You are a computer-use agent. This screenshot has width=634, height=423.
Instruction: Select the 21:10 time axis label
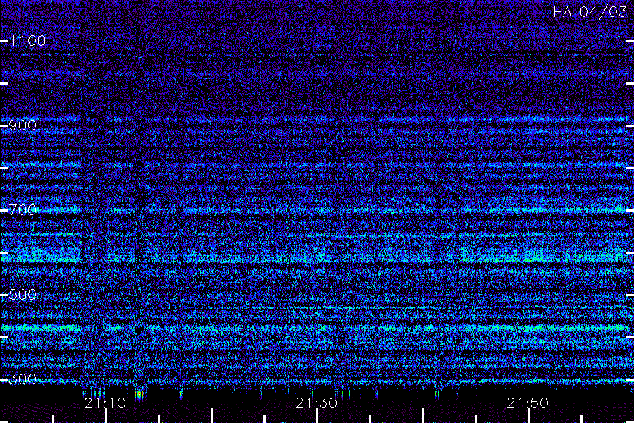click(x=105, y=403)
